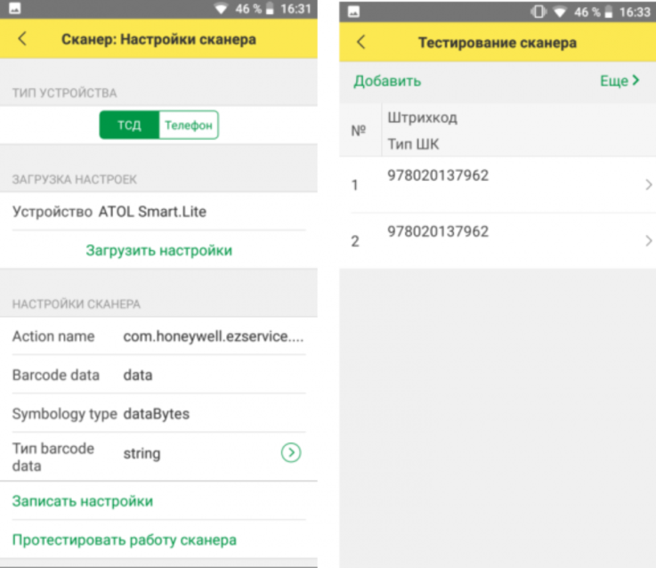This screenshot has height=568, width=656.
Task: Tap Wi-Fi icon in right status bar
Action: [x=560, y=12]
